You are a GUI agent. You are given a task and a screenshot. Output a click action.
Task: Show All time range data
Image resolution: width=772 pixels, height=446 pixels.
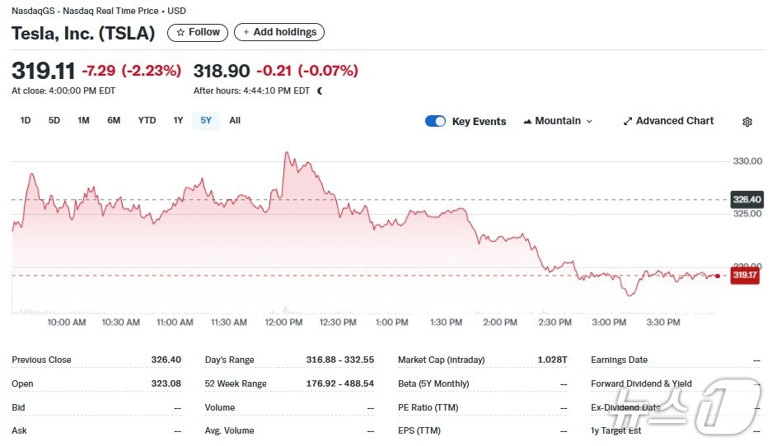tap(235, 120)
